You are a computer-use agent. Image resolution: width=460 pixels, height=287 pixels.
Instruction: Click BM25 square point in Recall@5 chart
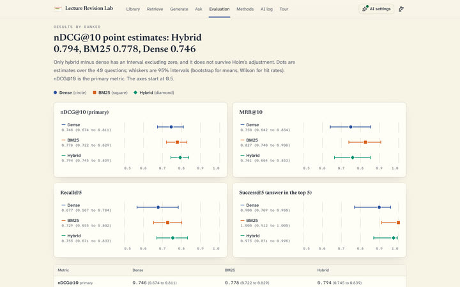tap(168, 223)
